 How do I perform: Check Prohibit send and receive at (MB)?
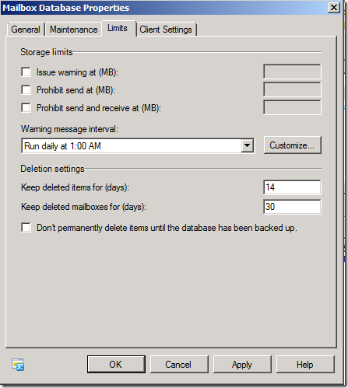point(26,107)
